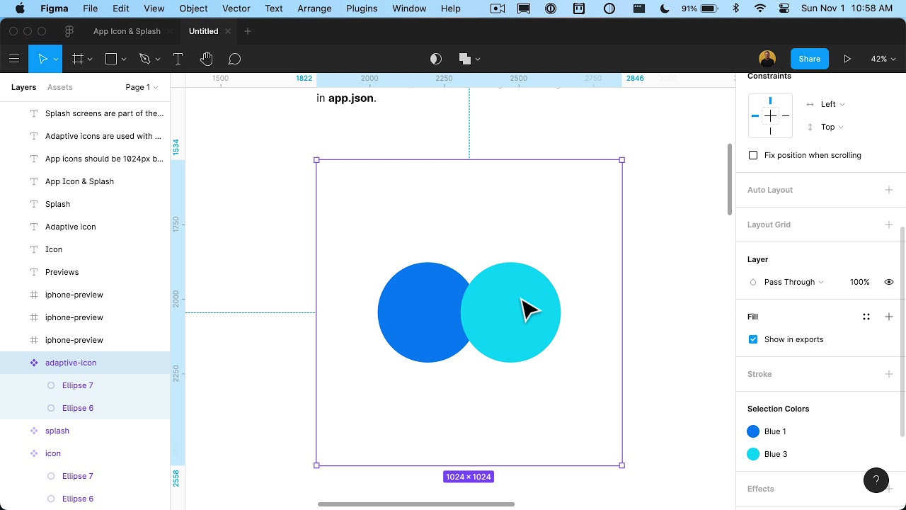
Task: Select the Pen tool
Action: [x=145, y=59]
